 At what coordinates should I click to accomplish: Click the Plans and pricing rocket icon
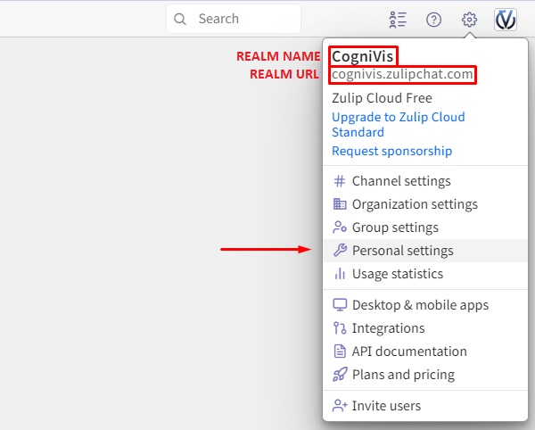tap(339, 375)
